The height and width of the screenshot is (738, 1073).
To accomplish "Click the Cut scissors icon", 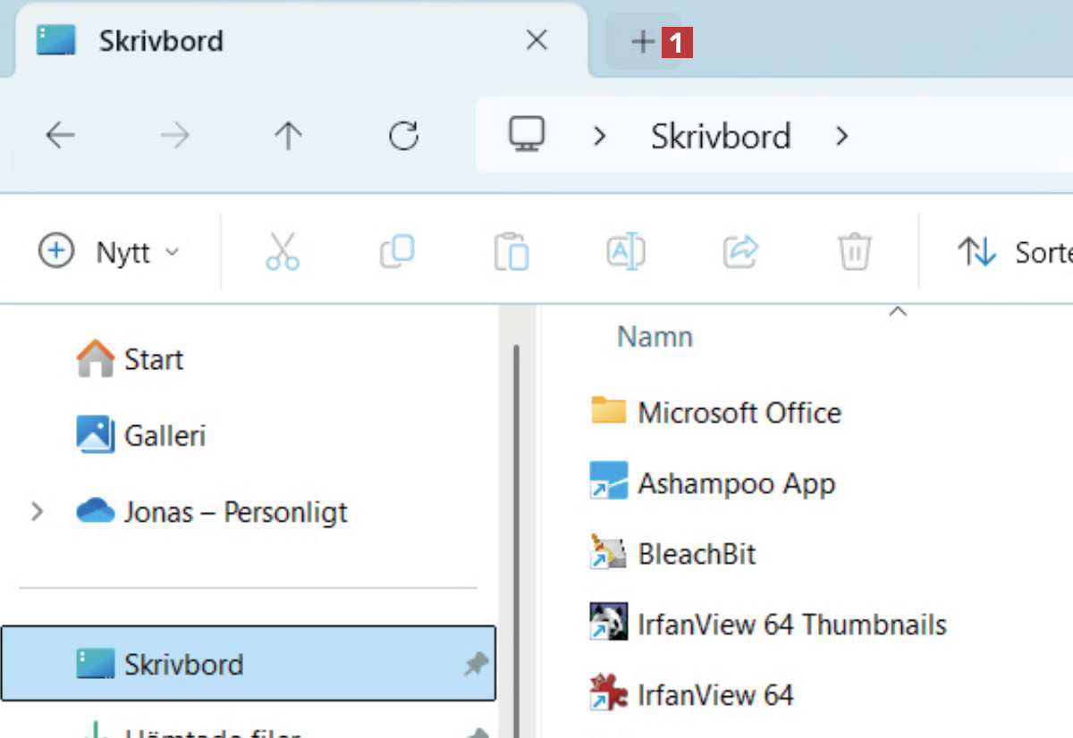I will point(283,252).
